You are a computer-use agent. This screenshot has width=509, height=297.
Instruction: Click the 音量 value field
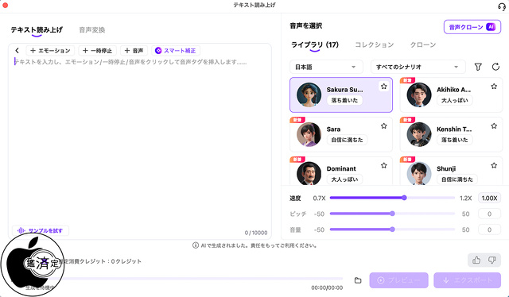pyautogui.click(x=489, y=229)
